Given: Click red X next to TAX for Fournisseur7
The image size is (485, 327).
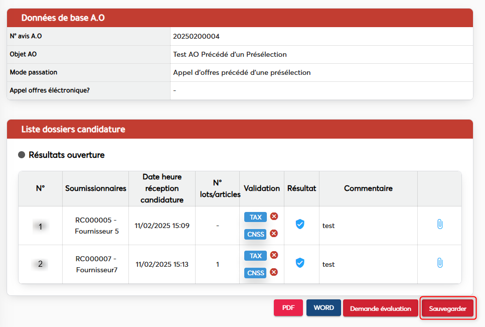Looking at the screenshot, I should [x=274, y=255].
